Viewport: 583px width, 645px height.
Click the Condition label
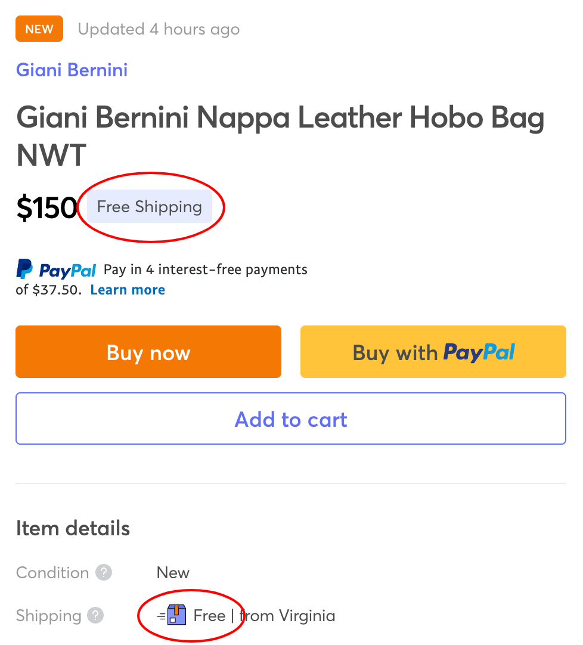[x=52, y=573]
